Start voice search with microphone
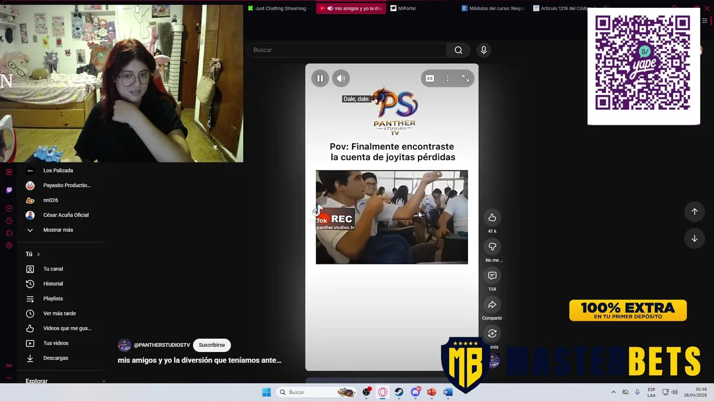Screen dimensions: 714x401 click(x=484, y=50)
